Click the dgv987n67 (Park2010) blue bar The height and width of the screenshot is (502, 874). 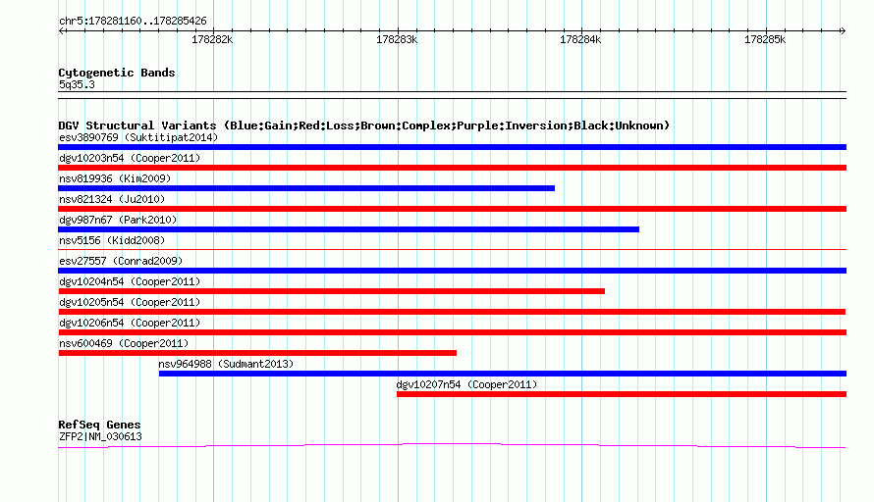click(349, 229)
